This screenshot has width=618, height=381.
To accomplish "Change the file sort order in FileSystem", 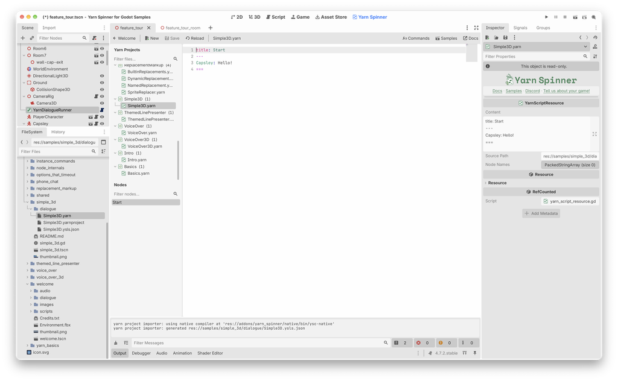I will [x=103, y=151].
